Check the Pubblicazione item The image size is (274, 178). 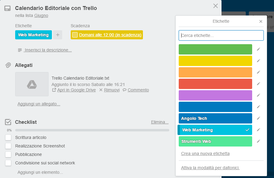tap(8, 154)
